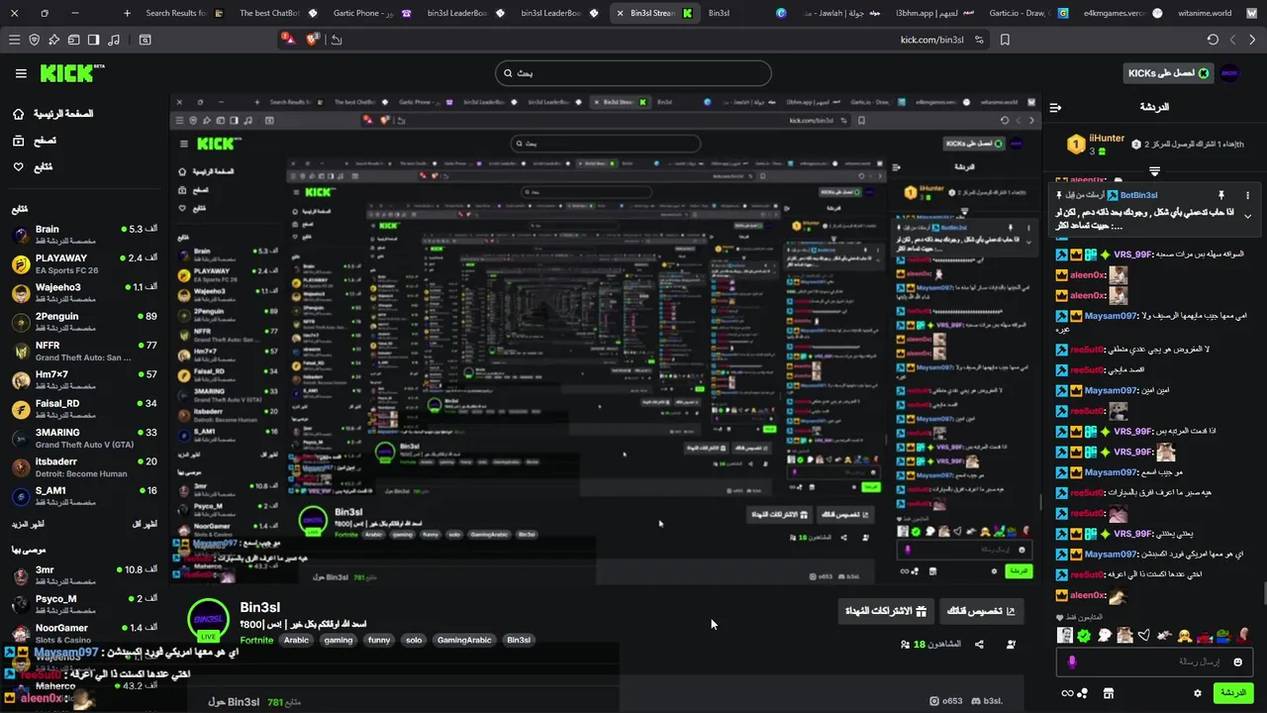Viewport: 1267px width, 713px height.
Task: Open recommended channel Psyco_M
Action: (x=84, y=604)
